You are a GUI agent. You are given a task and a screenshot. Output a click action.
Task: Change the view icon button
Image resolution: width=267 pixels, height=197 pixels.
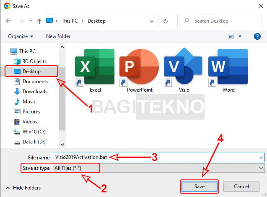point(231,36)
